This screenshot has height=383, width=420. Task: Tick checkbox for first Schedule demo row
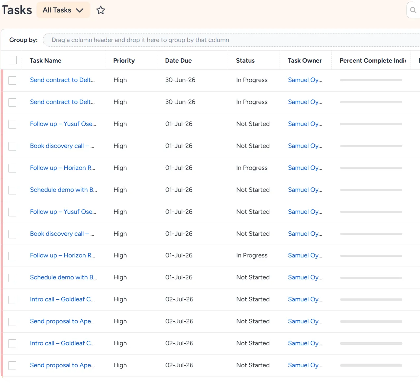tap(12, 190)
